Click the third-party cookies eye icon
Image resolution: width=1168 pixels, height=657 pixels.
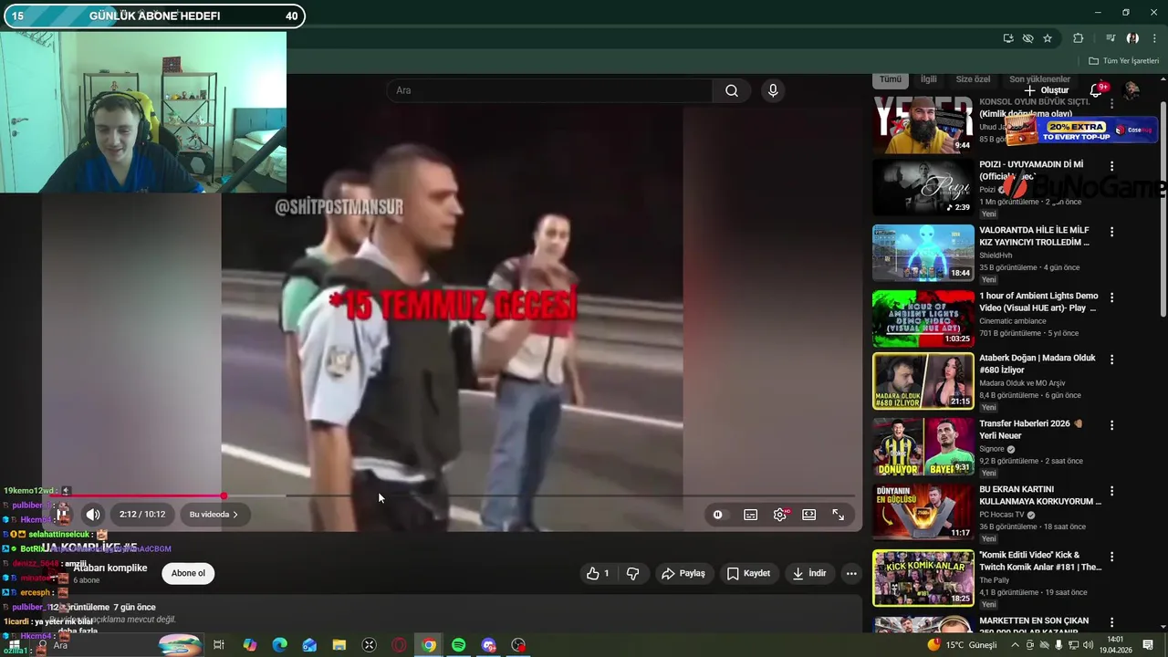(1028, 38)
